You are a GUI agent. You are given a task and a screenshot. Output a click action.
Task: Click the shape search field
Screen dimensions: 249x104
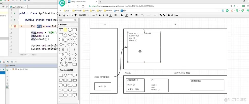pos(68,20)
